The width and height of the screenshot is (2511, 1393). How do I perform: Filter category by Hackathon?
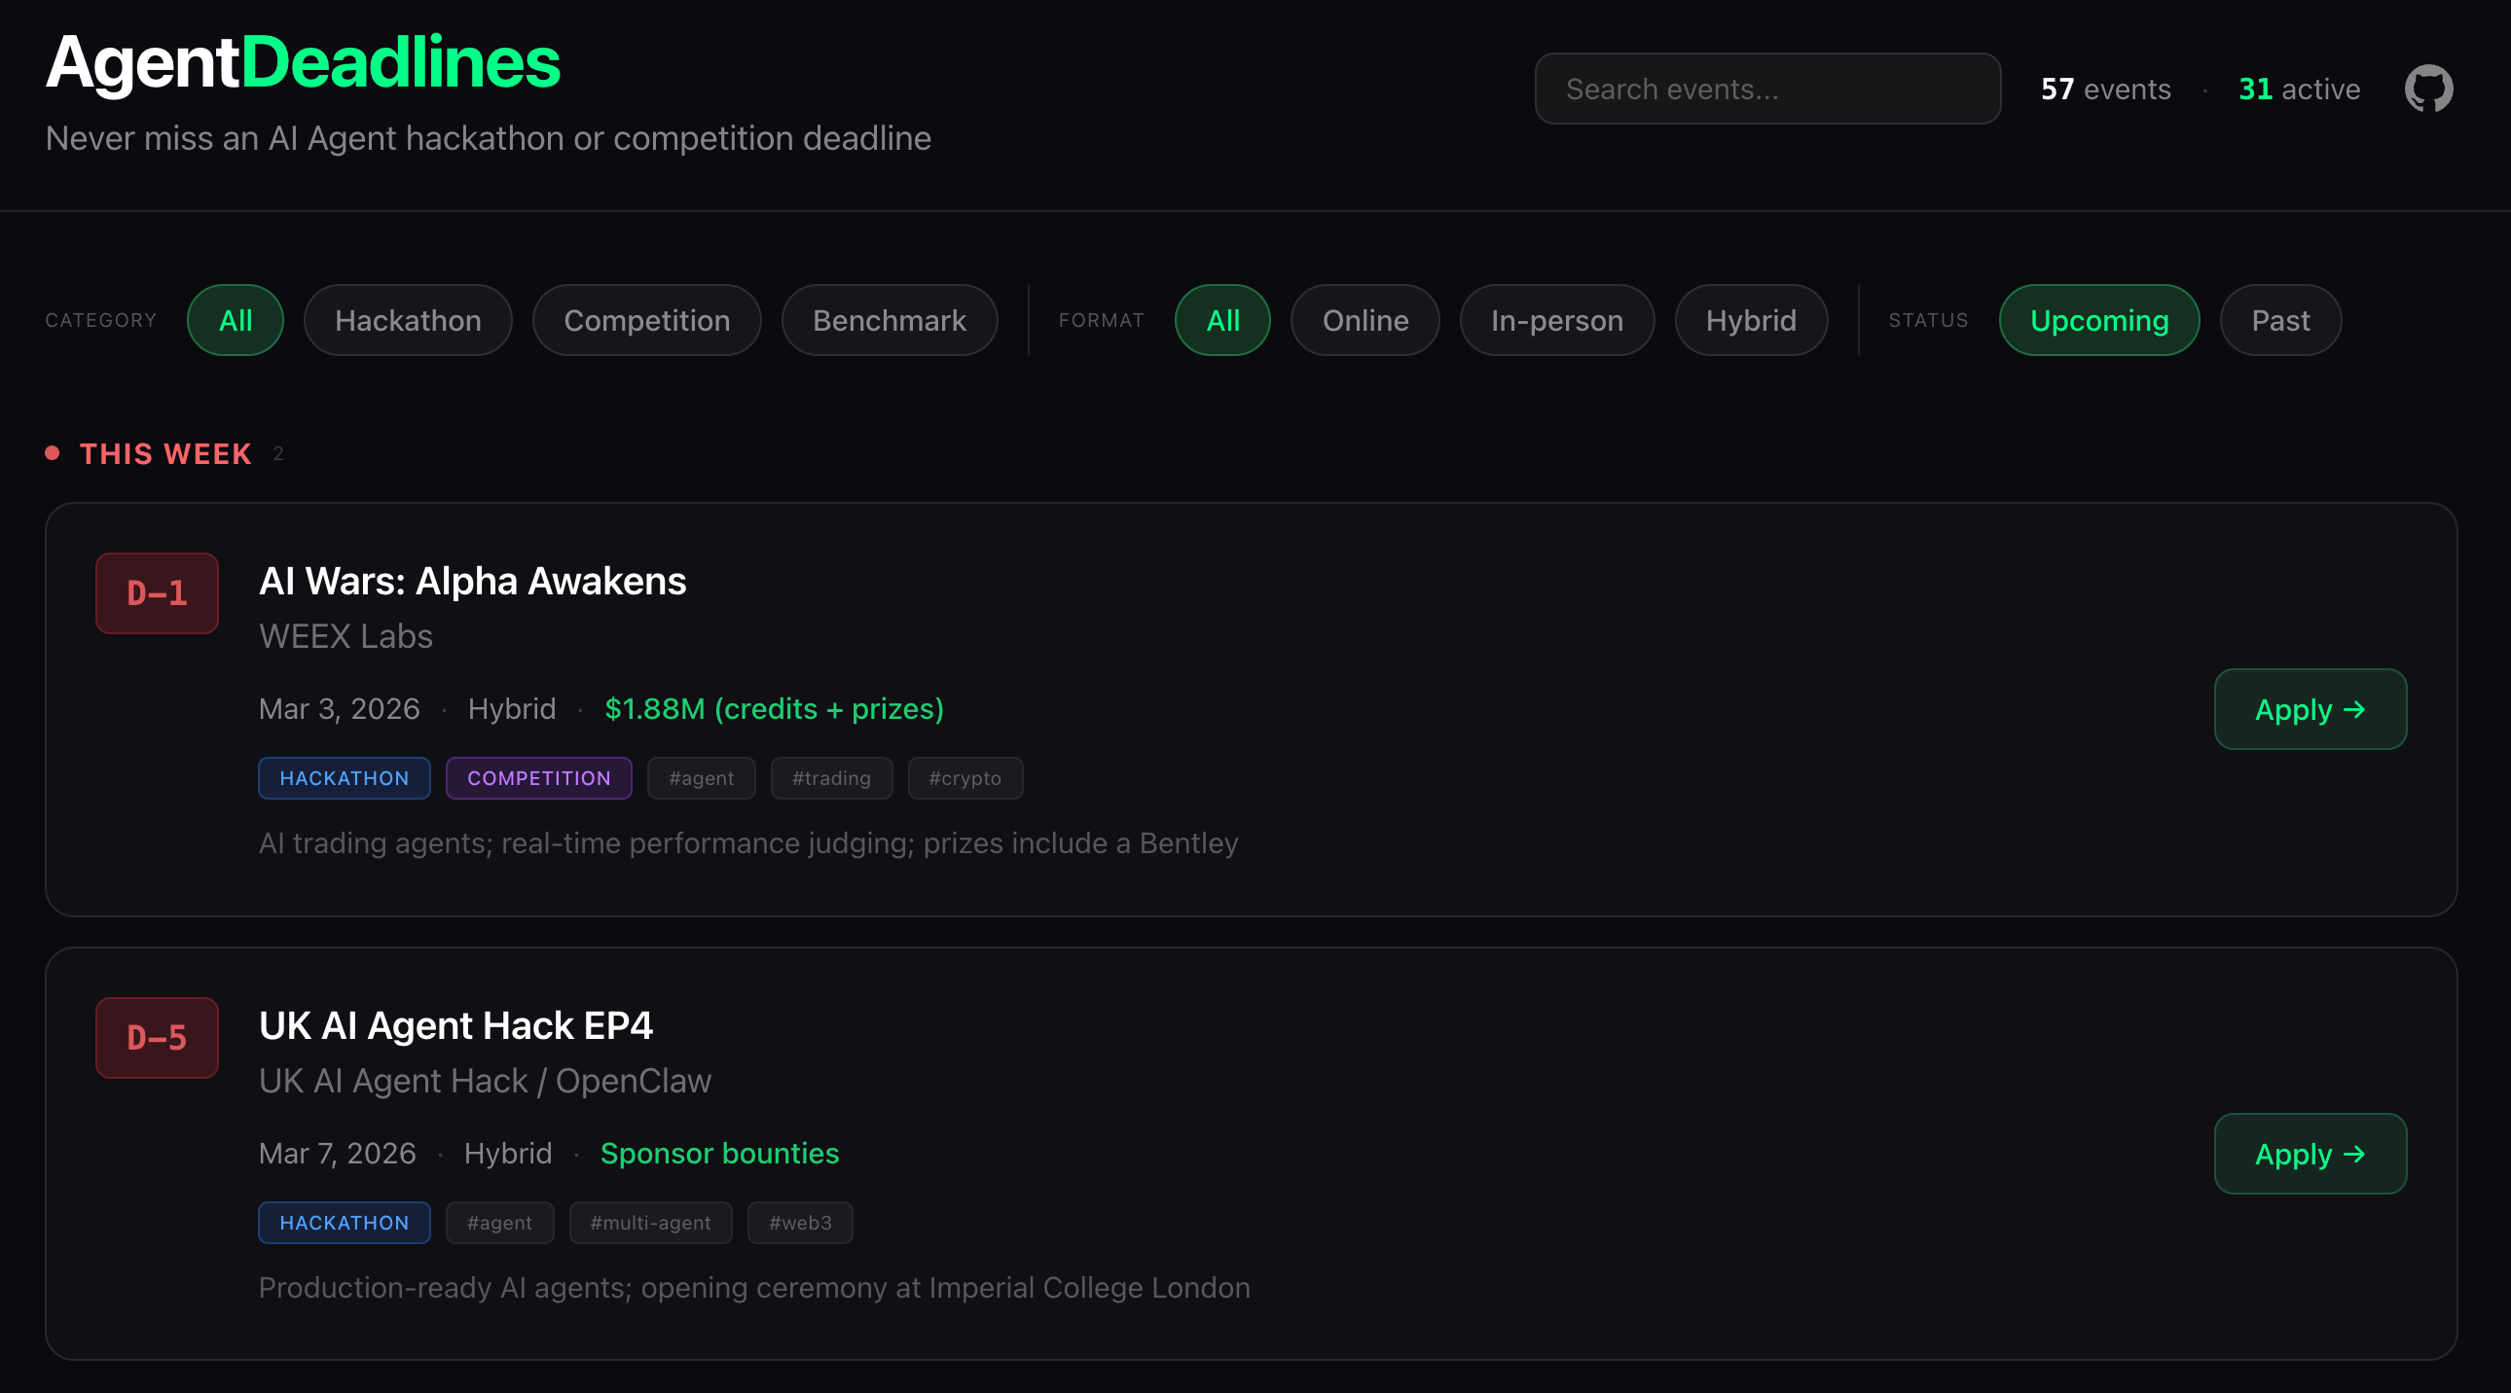(408, 320)
